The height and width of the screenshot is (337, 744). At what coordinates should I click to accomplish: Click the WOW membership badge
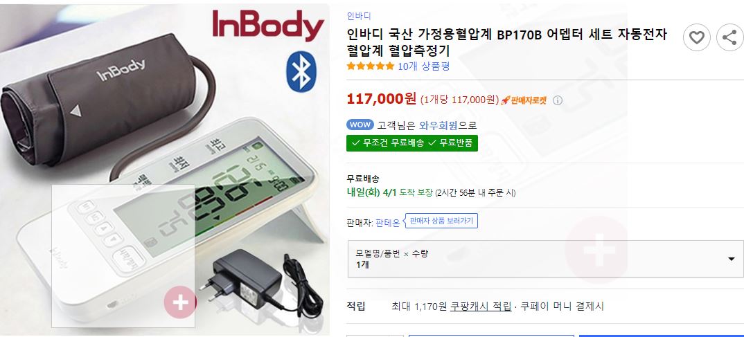click(360, 125)
